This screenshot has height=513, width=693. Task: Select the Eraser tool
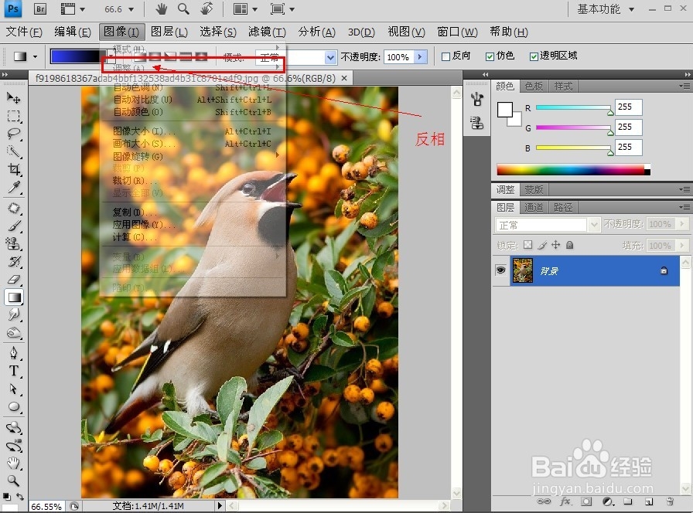(x=14, y=279)
